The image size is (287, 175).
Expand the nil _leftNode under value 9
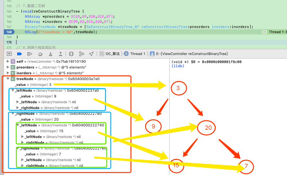(17, 102)
